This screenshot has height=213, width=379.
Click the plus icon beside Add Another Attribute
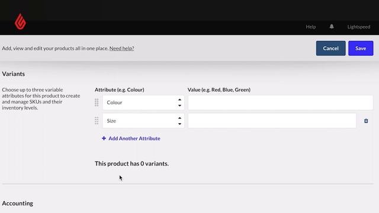[x=104, y=138]
